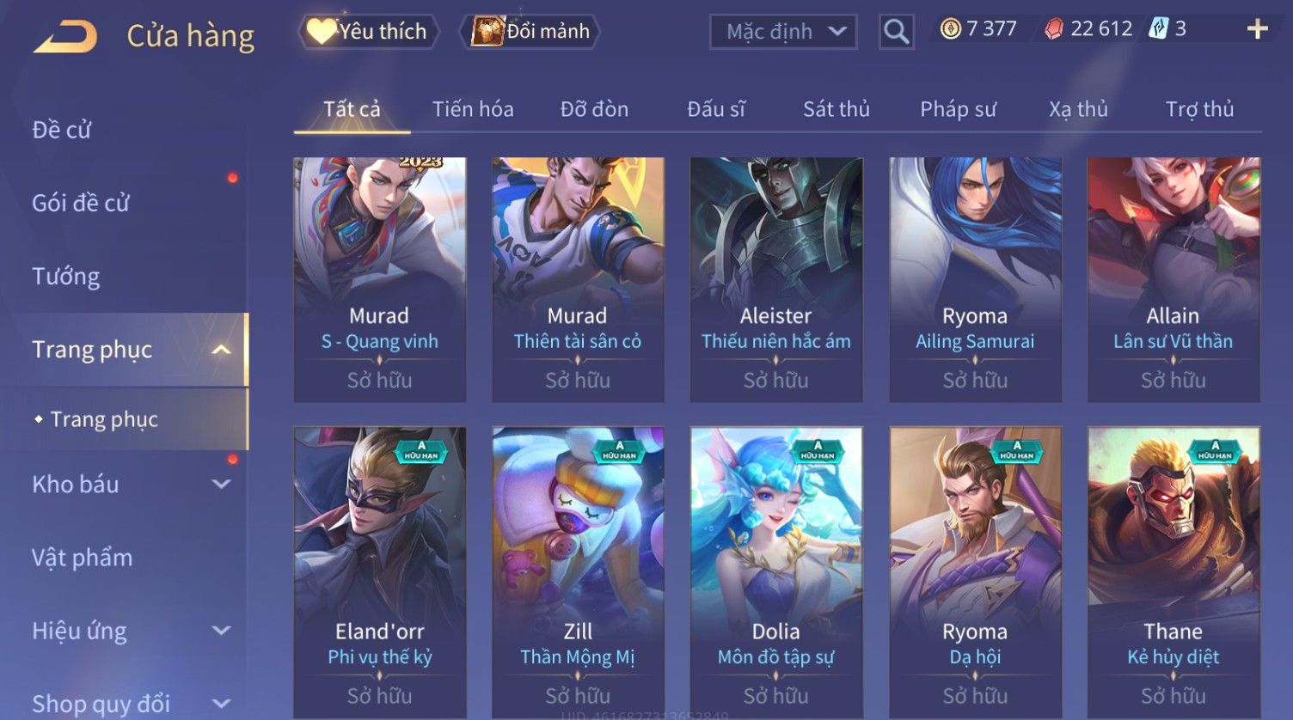Select Murad S - Quang vinh skin card
The width and height of the screenshot is (1293, 720).
coord(379,279)
